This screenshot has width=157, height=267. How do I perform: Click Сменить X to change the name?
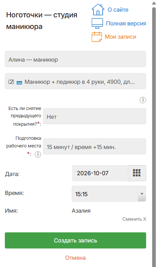click(134, 219)
